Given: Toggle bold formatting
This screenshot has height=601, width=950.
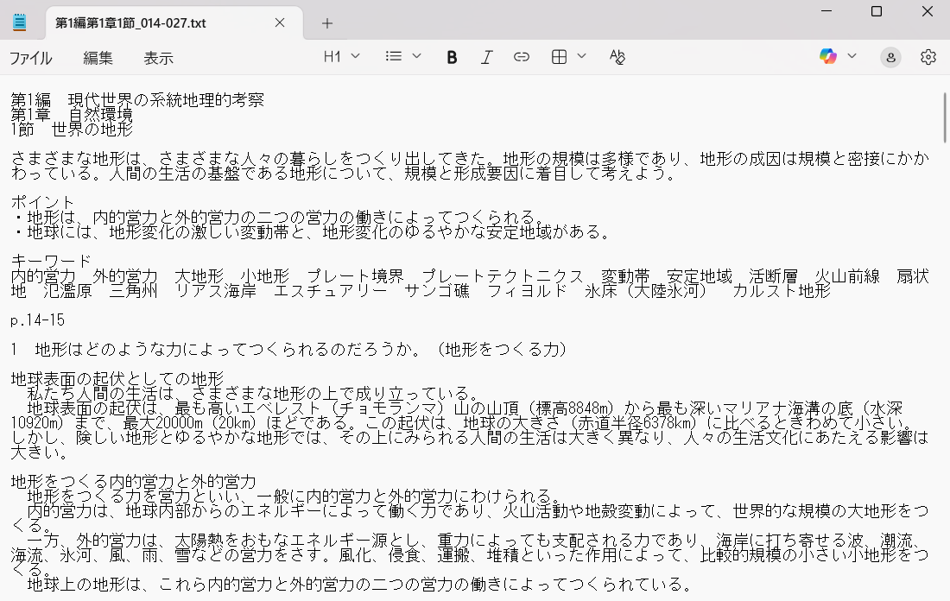Looking at the screenshot, I should tap(452, 57).
